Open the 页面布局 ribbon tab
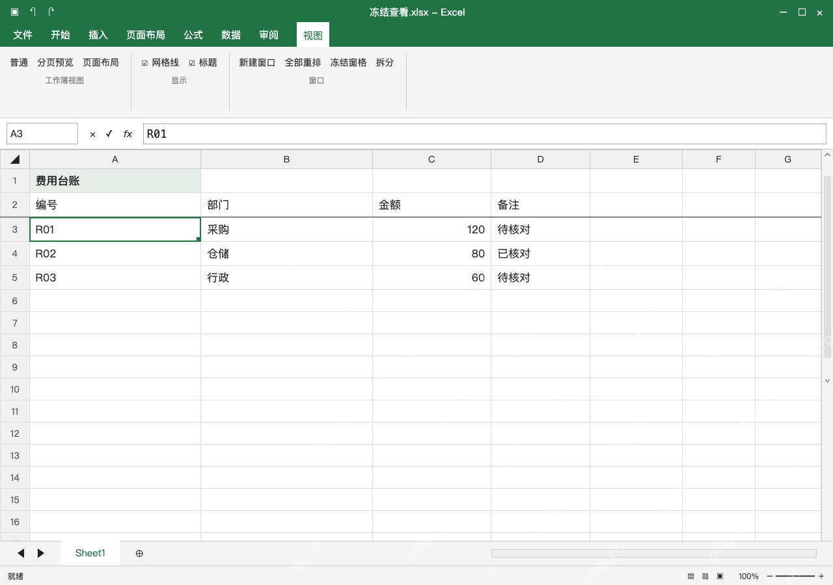Viewport: 833px width, 585px height. 146,35
